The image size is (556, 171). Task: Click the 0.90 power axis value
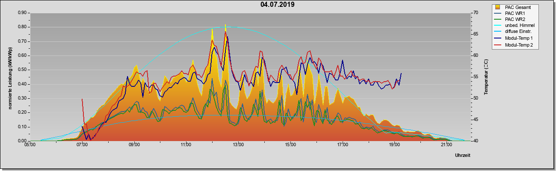pyautogui.click(x=23, y=13)
